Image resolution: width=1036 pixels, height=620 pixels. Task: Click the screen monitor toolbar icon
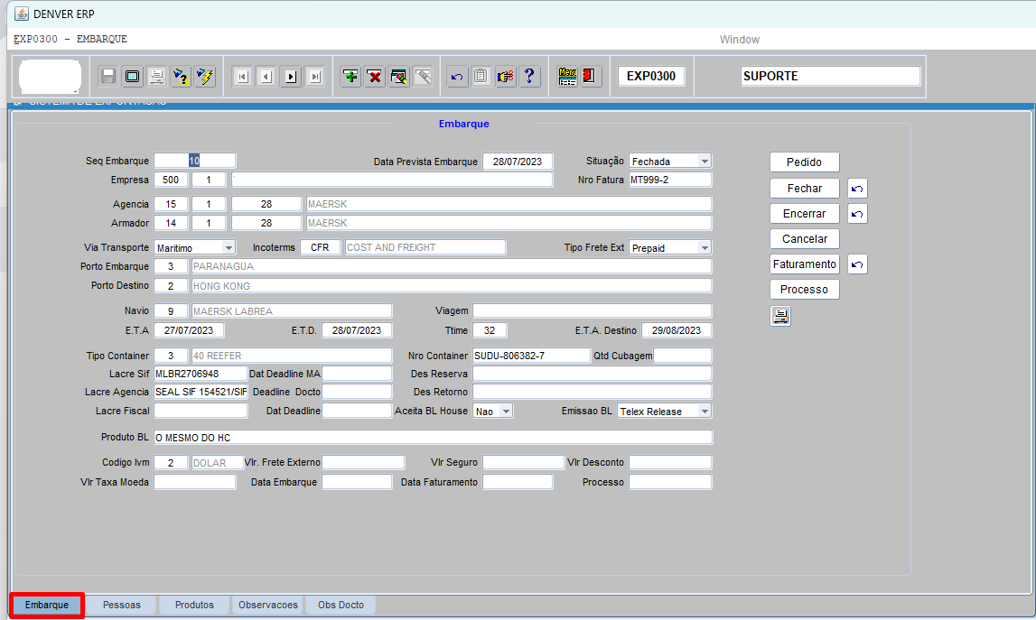point(133,77)
